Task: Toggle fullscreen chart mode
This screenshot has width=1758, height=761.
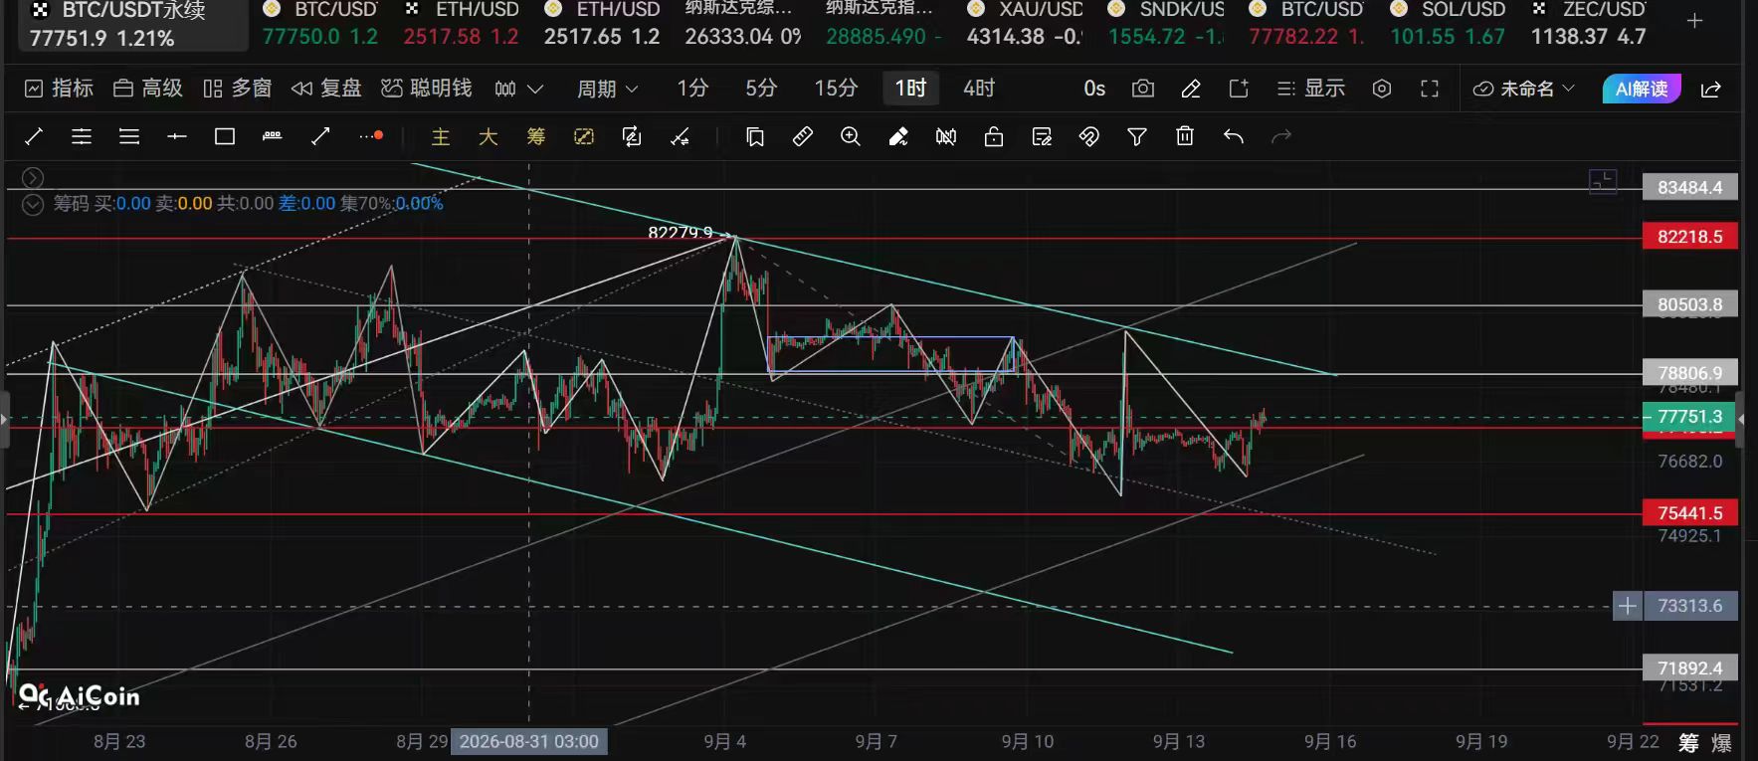Action: click(x=1430, y=89)
